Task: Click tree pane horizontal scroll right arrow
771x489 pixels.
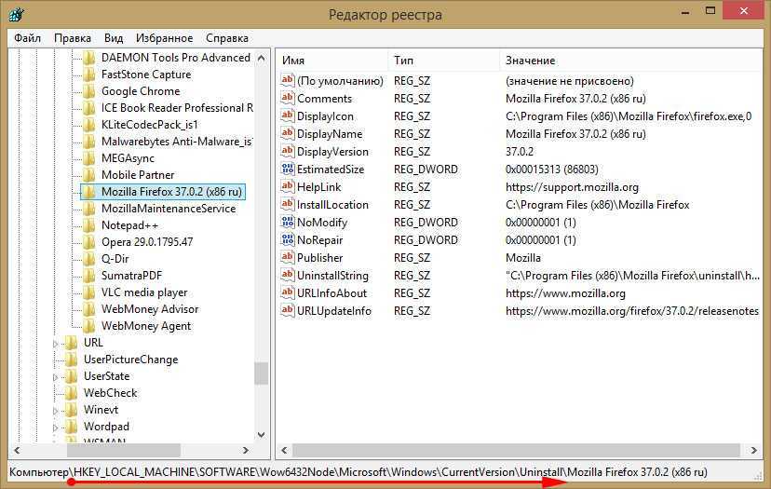Action: pos(246,450)
